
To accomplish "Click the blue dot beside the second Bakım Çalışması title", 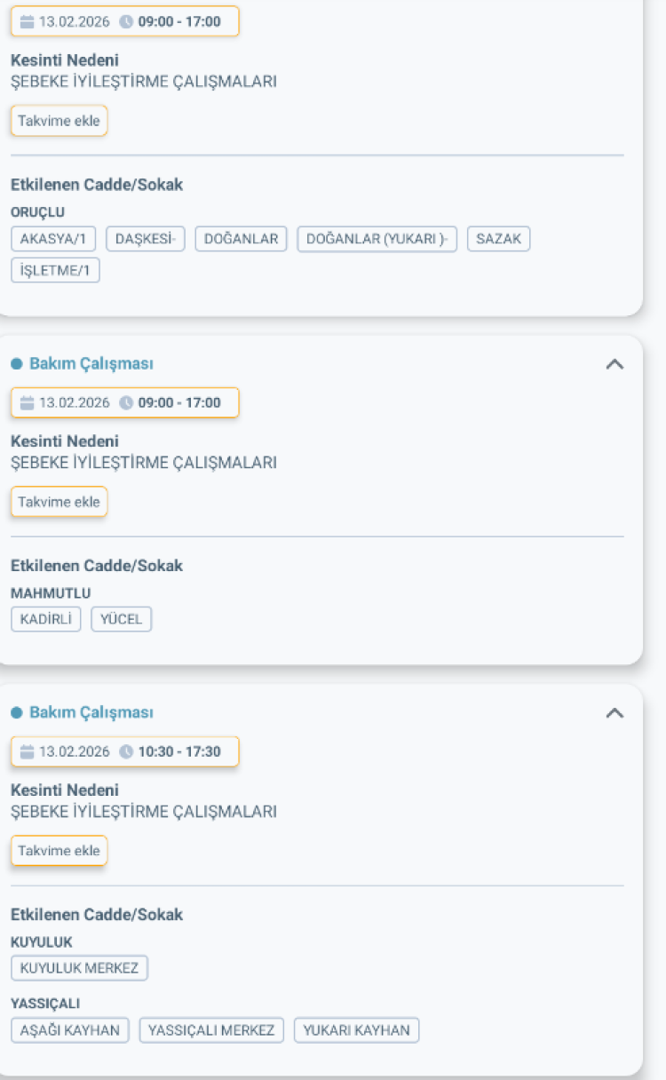I will 16,363.
